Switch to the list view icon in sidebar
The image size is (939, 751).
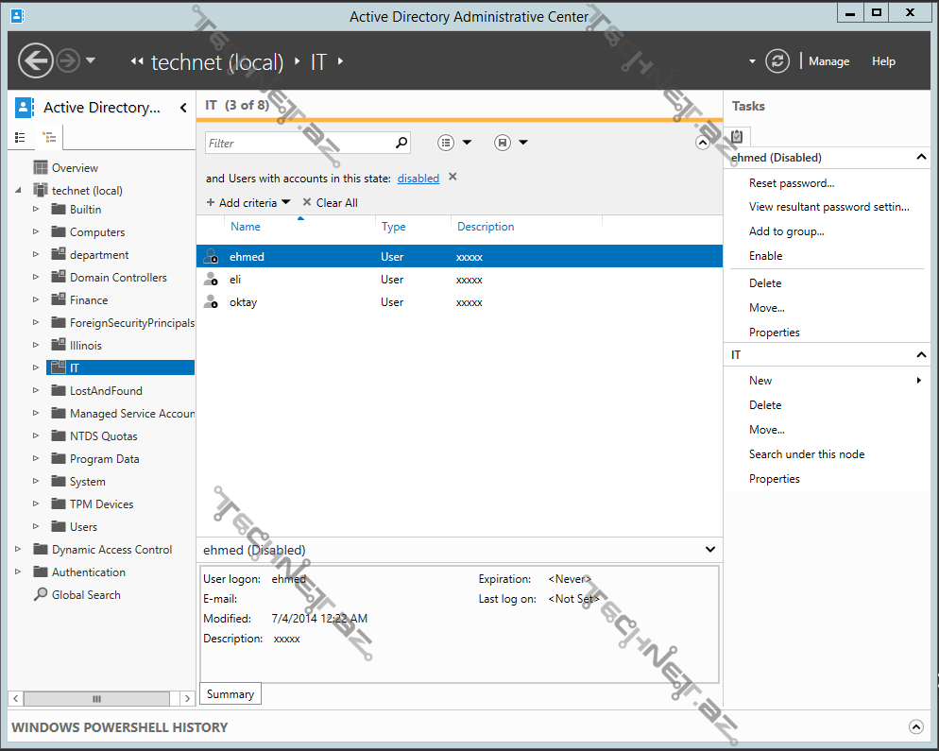[x=21, y=137]
